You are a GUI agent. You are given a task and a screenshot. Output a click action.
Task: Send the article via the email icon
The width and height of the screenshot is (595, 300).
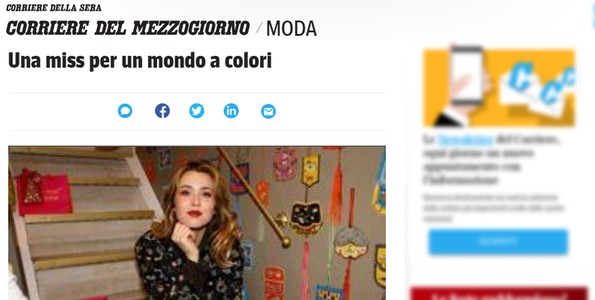point(268,111)
